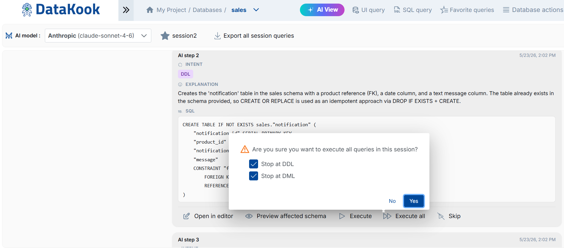
Task: Click the explanation paragraph text
Action: click(366, 97)
